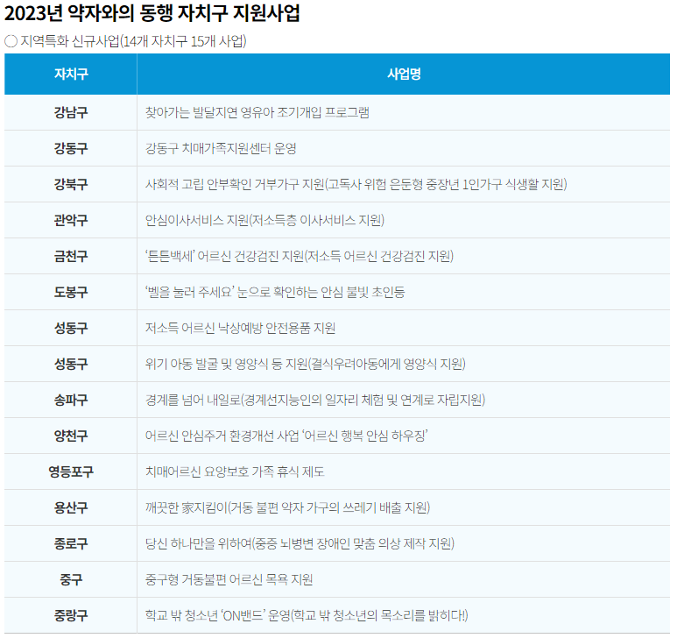677x638 pixels.
Task: Click the title '2023년 약자와의 동행 자치구 지원사업'
Action: 152,14
